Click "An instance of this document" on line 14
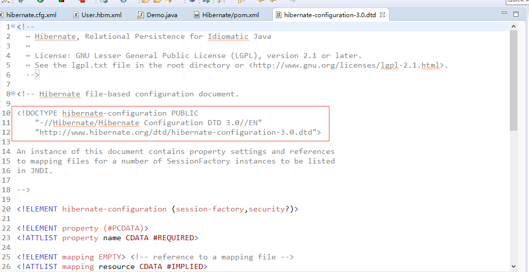Image resolution: width=529 pixels, height=272 pixels. 80,152
